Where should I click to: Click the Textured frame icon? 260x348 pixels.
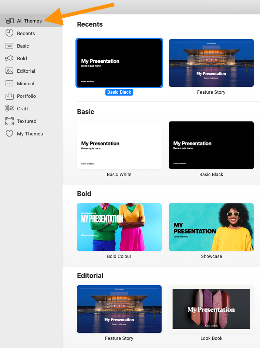[x=9, y=121]
